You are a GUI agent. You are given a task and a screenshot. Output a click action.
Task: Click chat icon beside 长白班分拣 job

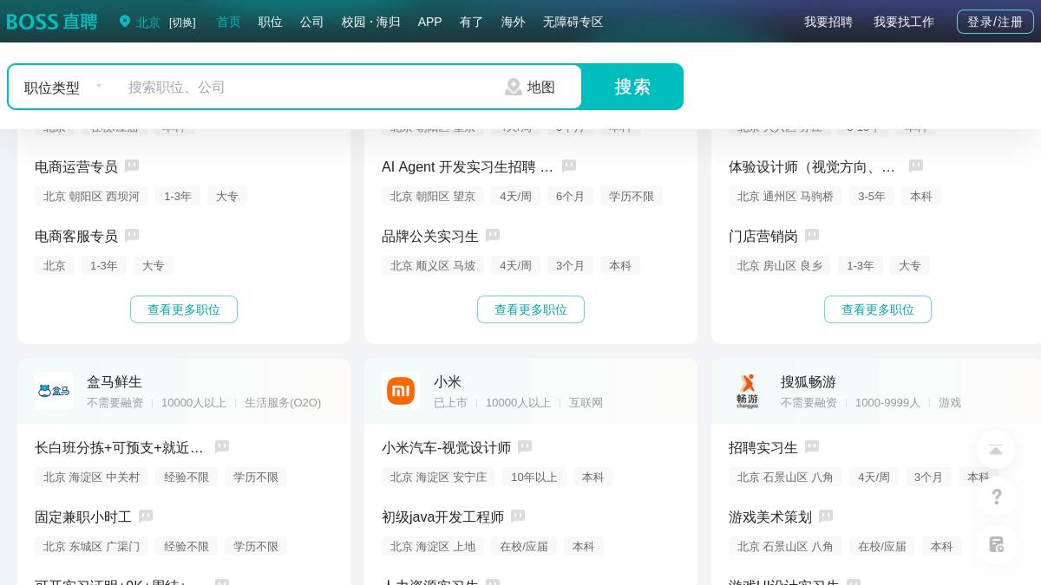tap(222, 447)
